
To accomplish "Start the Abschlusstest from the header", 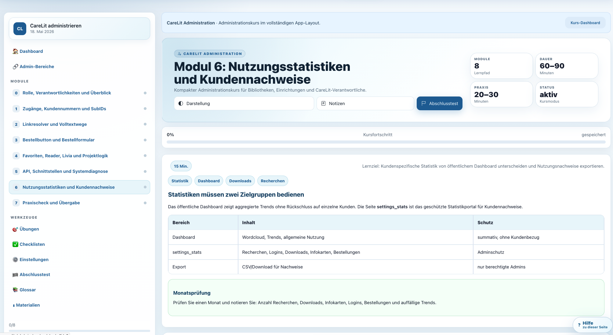I will pos(440,104).
